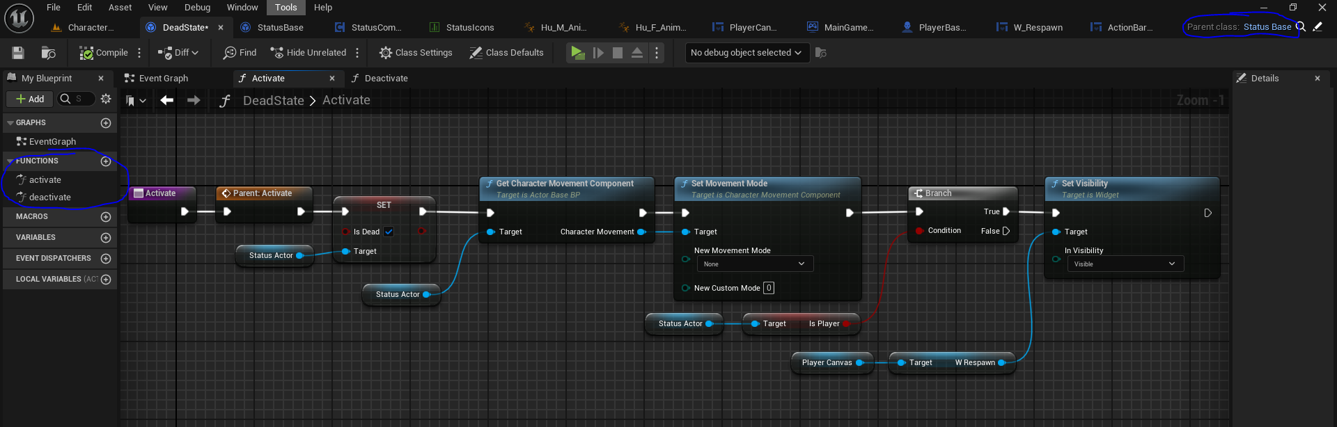This screenshot has width=1337, height=427.
Task: Click the advance frame step button
Action: click(x=598, y=53)
